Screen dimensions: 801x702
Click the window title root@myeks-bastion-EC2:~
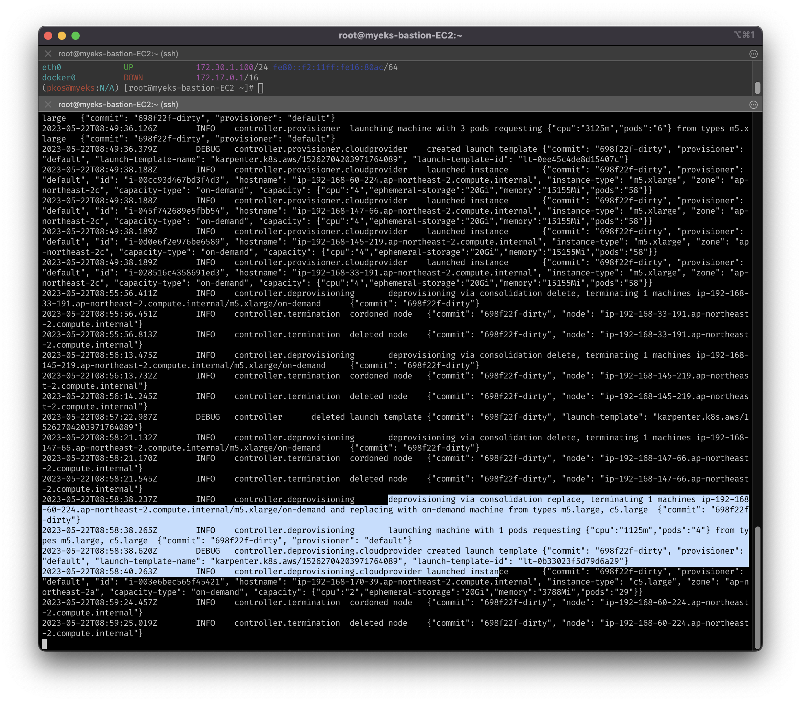pos(400,36)
